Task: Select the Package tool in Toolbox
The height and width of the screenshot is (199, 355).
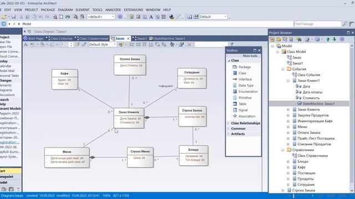Action: 242,67
